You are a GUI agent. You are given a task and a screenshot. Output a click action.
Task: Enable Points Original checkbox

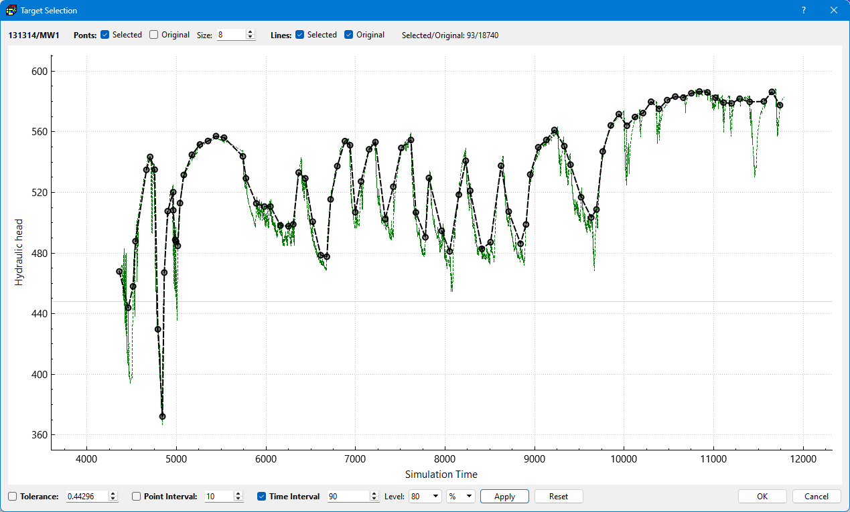coord(154,35)
